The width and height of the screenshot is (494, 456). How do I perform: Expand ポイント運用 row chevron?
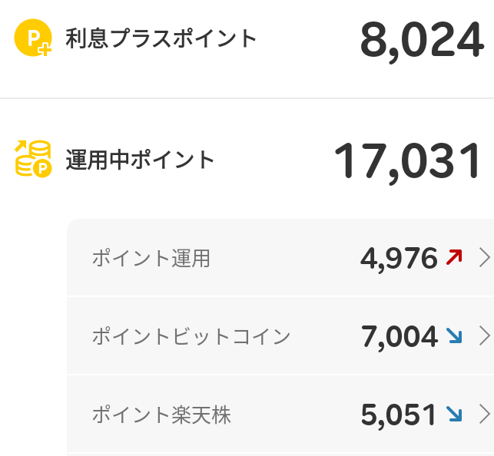coord(484,258)
